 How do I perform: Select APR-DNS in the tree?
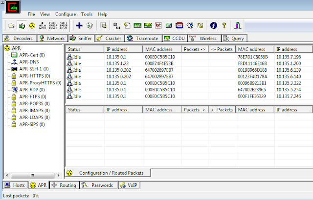tap(29, 62)
